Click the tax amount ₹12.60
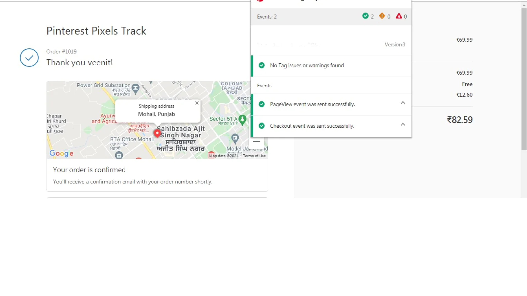The image size is (527, 296). click(x=464, y=95)
